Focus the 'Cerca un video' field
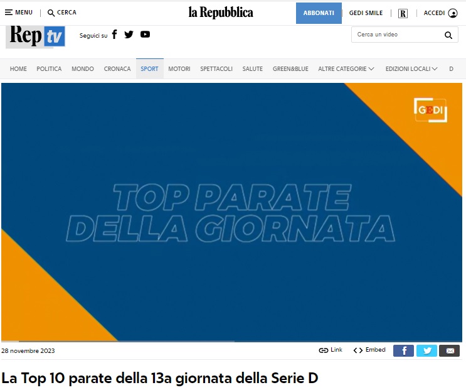The height and width of the screenshot is (390, 466). [398, 35]
